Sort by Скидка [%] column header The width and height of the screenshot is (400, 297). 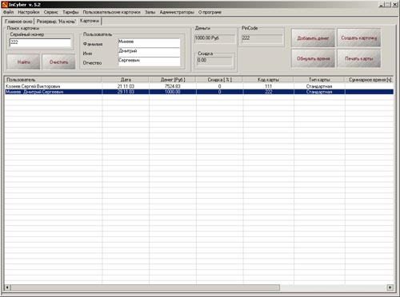[x=219, y=80]
